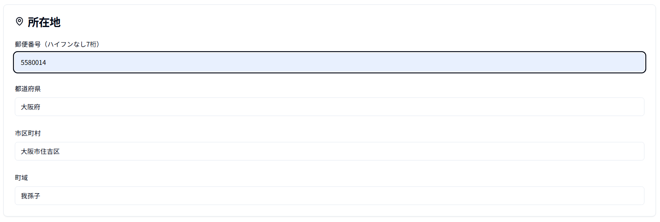
Task: Click the 大阪府 text value
Action: [30, 107]
